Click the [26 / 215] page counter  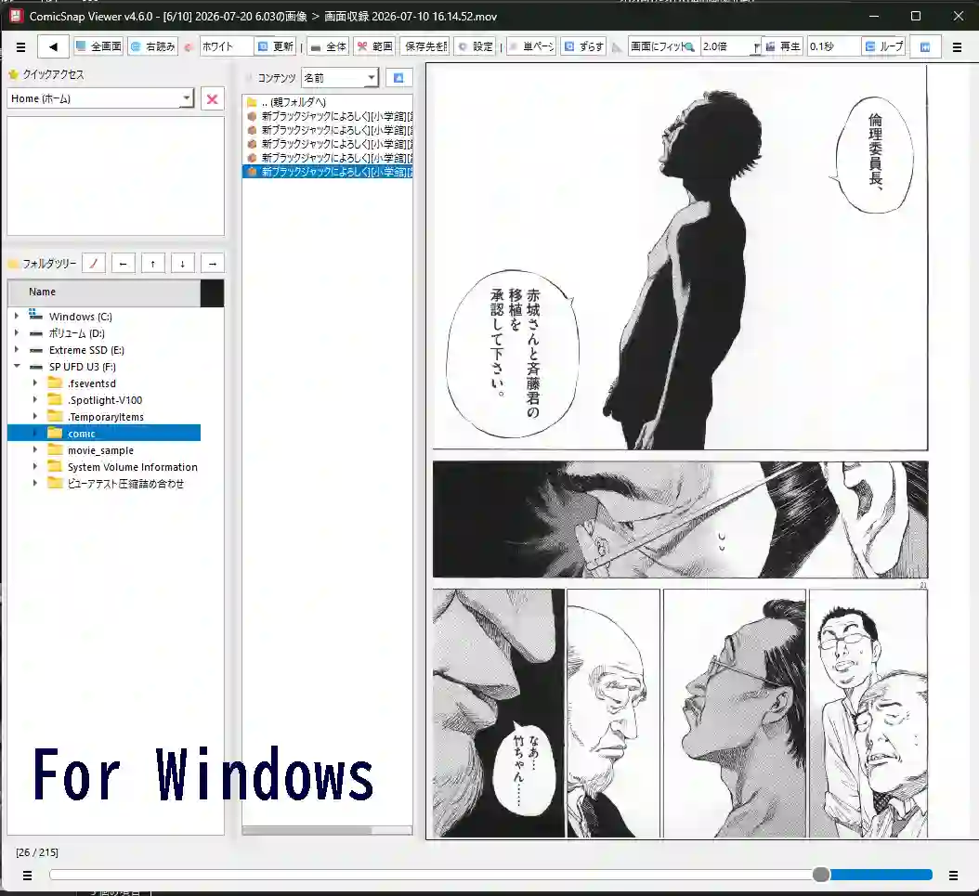tap(37, 852)
